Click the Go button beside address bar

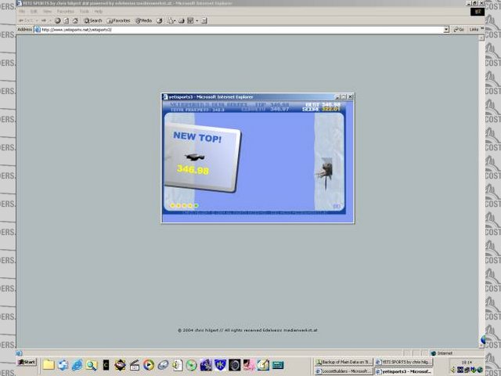[x=458, y=29]
